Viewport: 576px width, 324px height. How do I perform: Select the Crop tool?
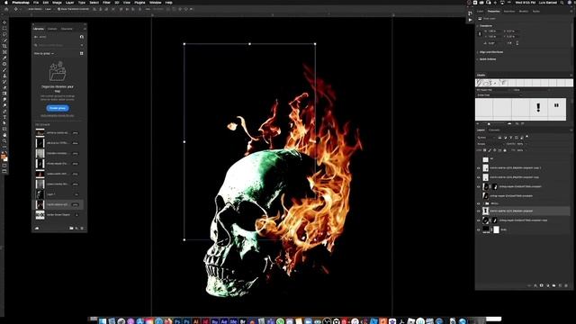(x=4, y=46)
